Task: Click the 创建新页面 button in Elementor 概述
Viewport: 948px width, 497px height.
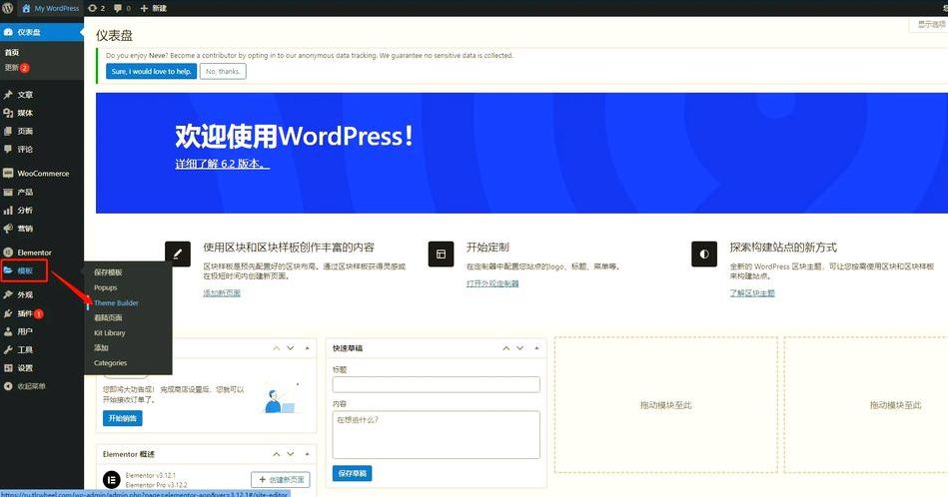Action: 281,479
